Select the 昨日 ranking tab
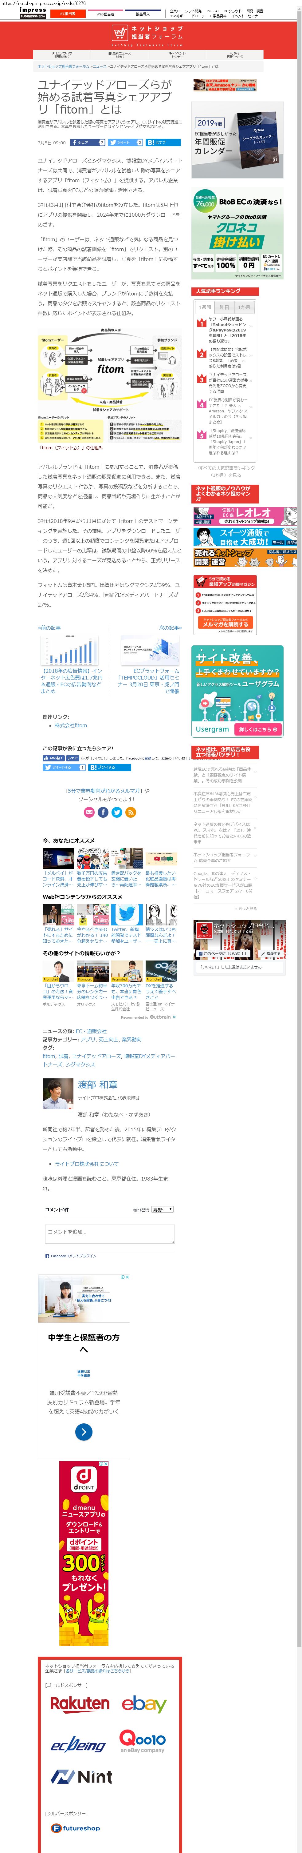302x1853 pixels. pos(225,307)
